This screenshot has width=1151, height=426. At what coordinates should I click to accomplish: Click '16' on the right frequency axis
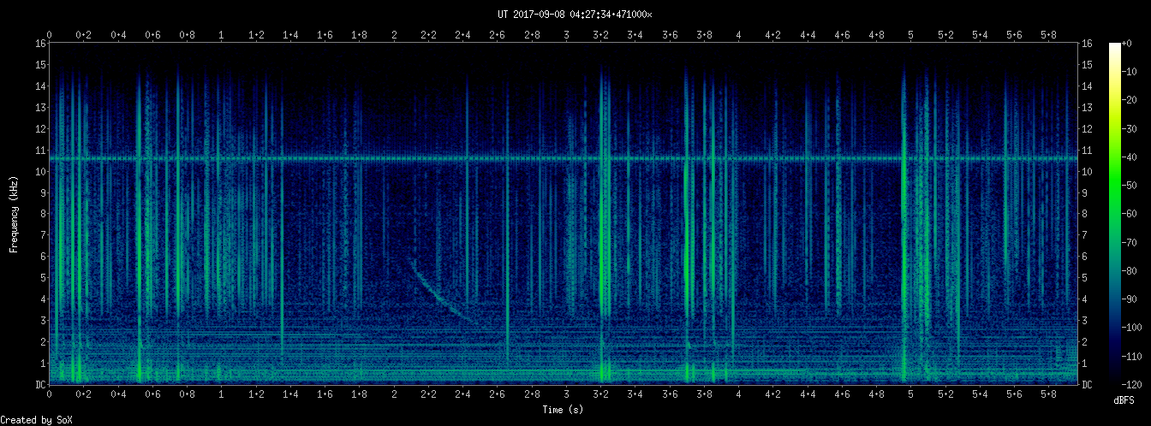click(x=1088, y=44)
